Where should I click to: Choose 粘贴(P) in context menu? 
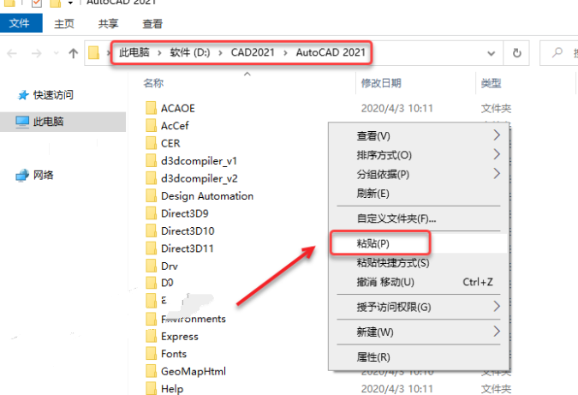pos(419,243)
